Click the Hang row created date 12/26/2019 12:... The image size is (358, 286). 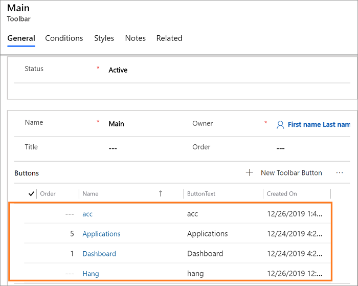click(x=295, y=273)
